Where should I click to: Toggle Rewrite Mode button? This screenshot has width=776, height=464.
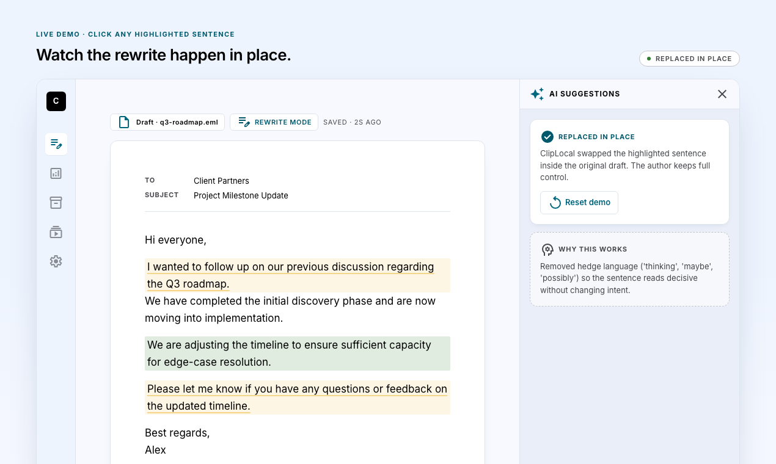[x=274, y=122]
